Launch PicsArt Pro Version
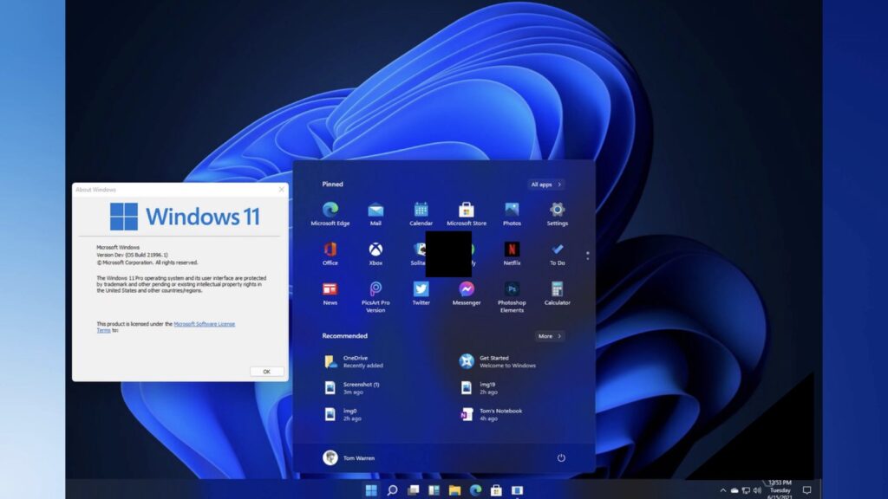888x499 pixels. pos(375,290)
